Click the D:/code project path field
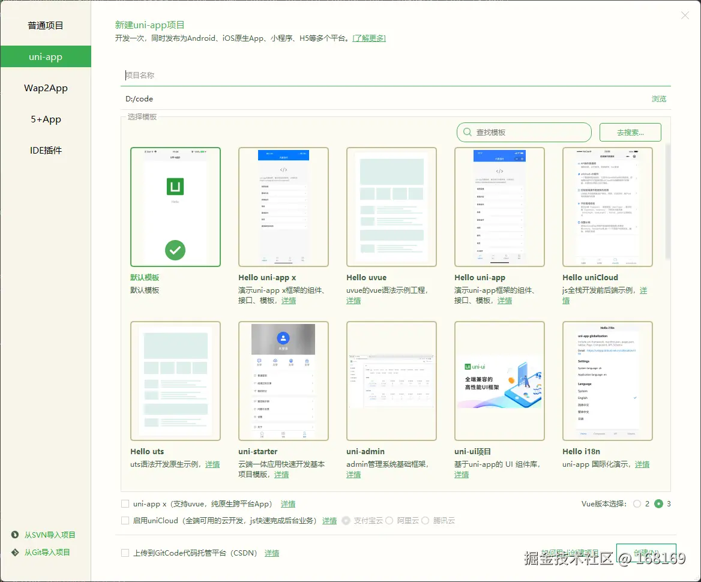 click(385, 99)
